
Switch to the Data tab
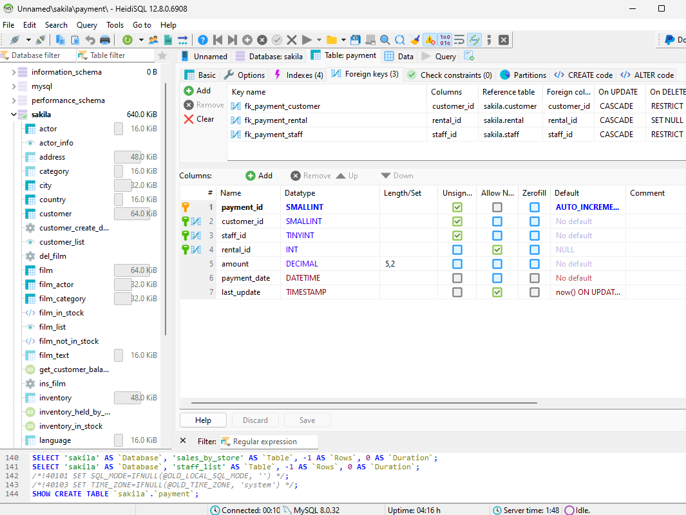pos(399,57)
